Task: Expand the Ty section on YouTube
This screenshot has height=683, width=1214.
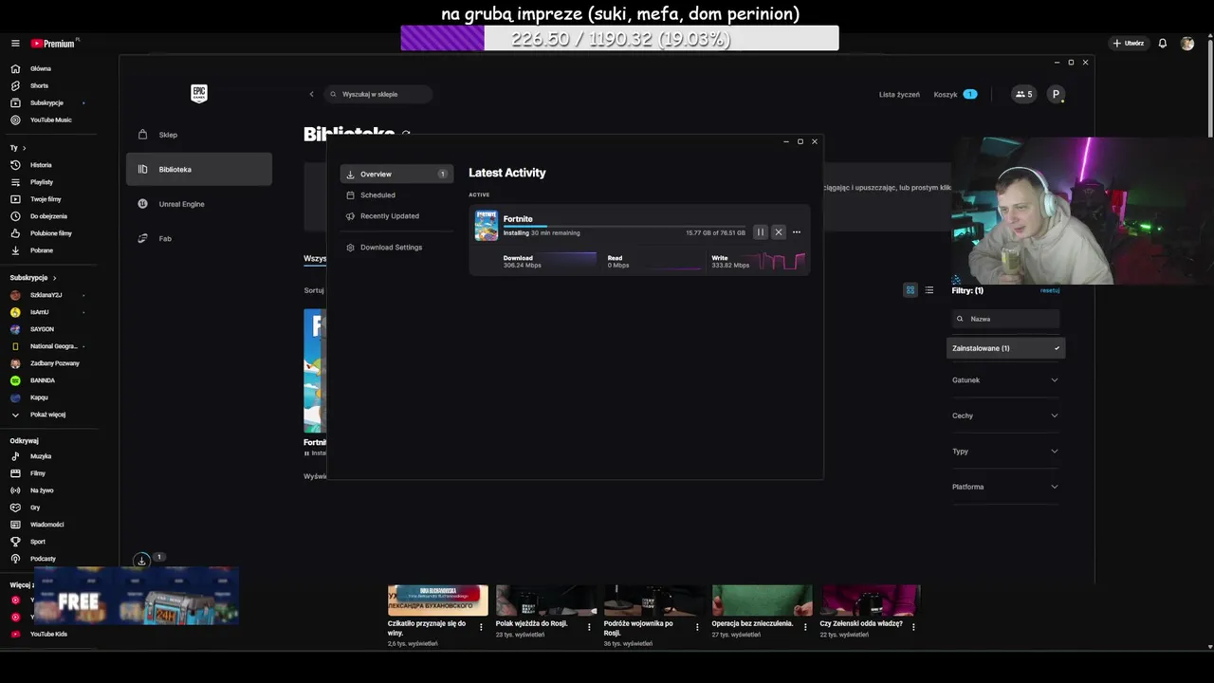Action: [x=18, y=148]
